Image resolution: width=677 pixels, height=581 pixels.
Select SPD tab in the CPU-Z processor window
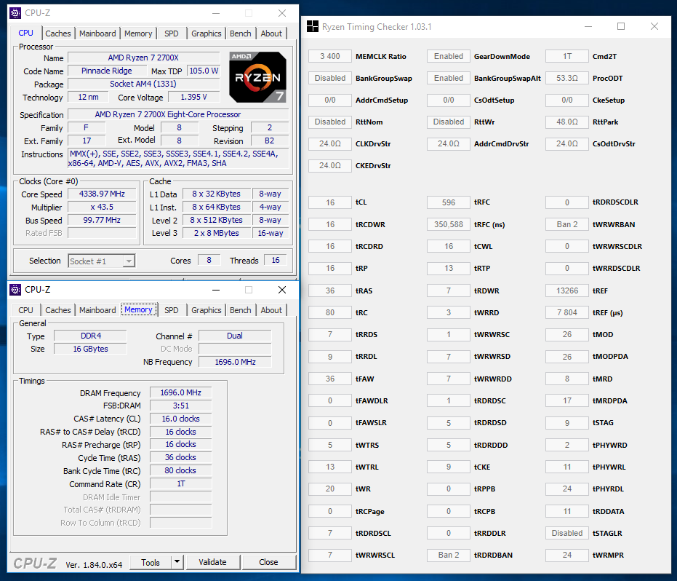(172, 33)
